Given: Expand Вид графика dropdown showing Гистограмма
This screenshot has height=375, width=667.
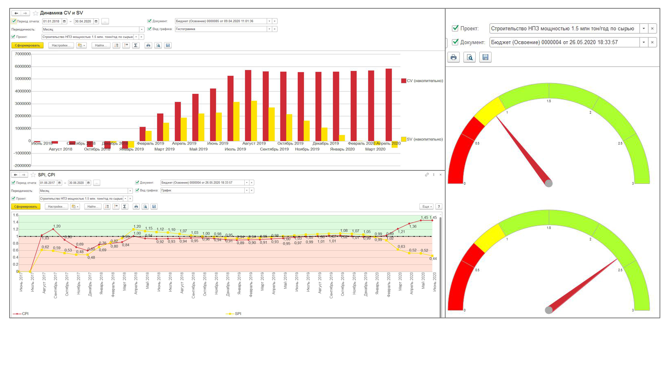Looking at the screenshot, I should tap(269, 29).
